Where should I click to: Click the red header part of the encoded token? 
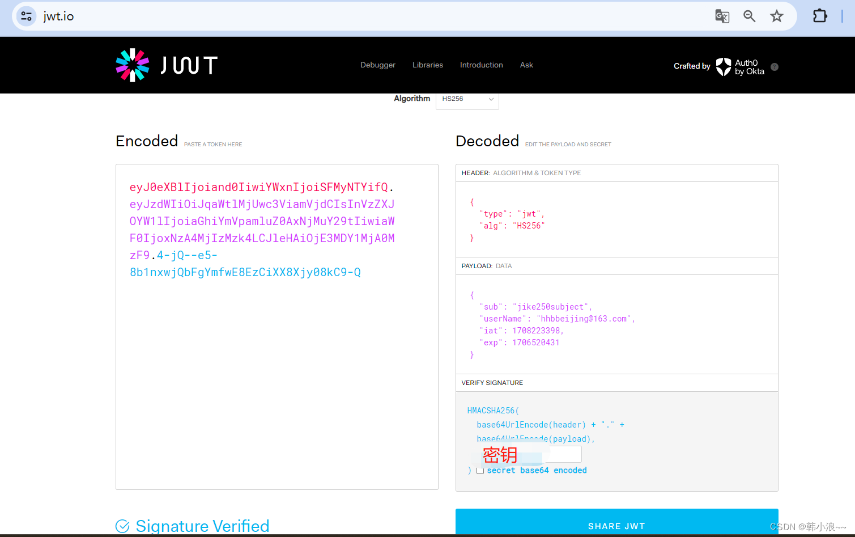click(x=259, y=187)
